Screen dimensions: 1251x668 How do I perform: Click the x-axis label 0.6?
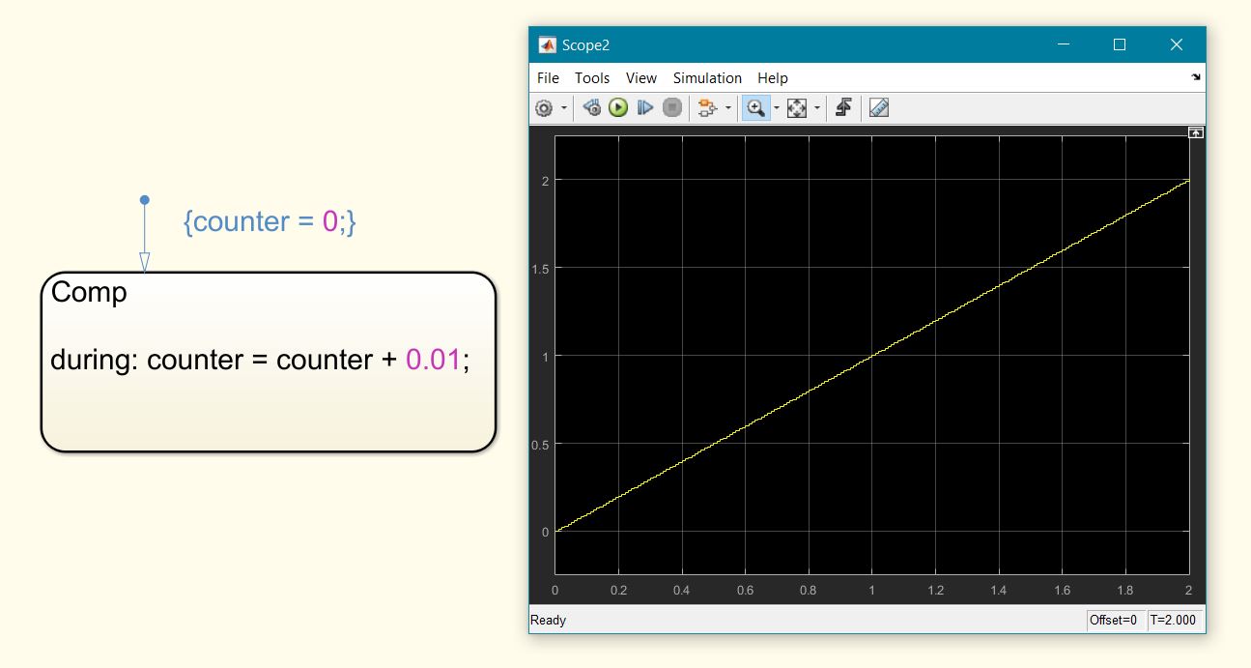click(x=745, y=590)
